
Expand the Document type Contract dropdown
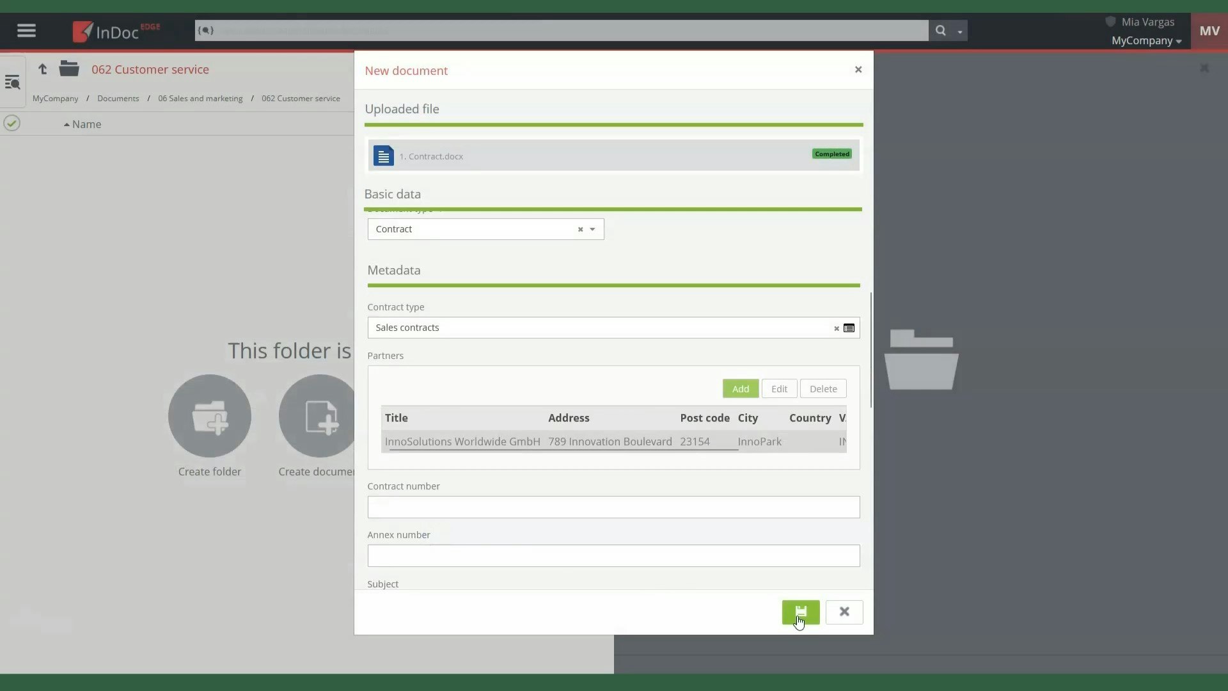tap(592, 229)
